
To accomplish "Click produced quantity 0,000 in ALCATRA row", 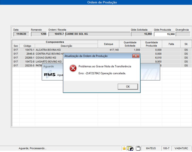I will (158, 50).
